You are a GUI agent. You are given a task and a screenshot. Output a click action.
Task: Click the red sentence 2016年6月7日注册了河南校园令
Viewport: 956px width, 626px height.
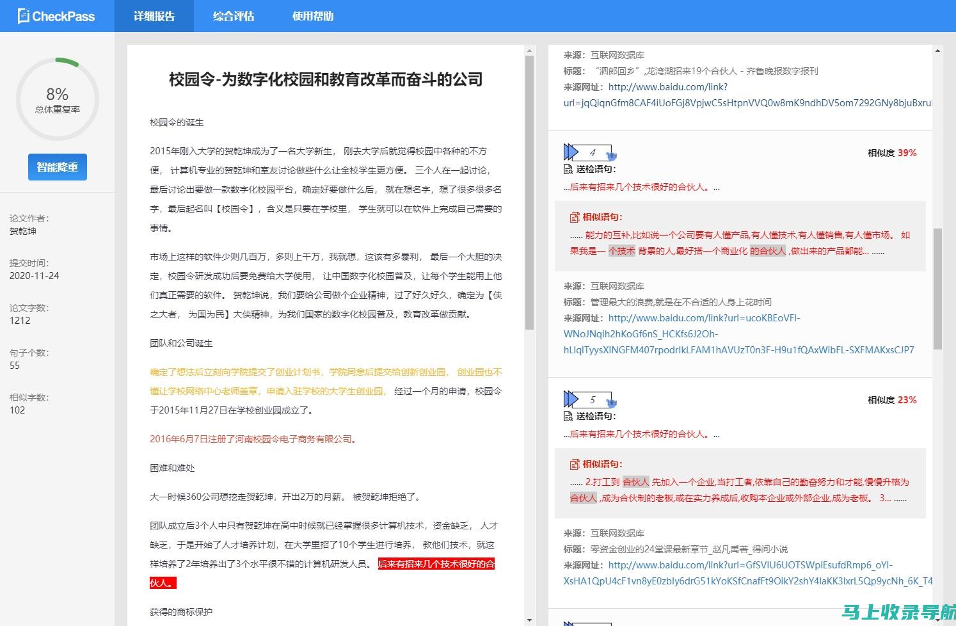pyautogui.click(x=253, y=439)
